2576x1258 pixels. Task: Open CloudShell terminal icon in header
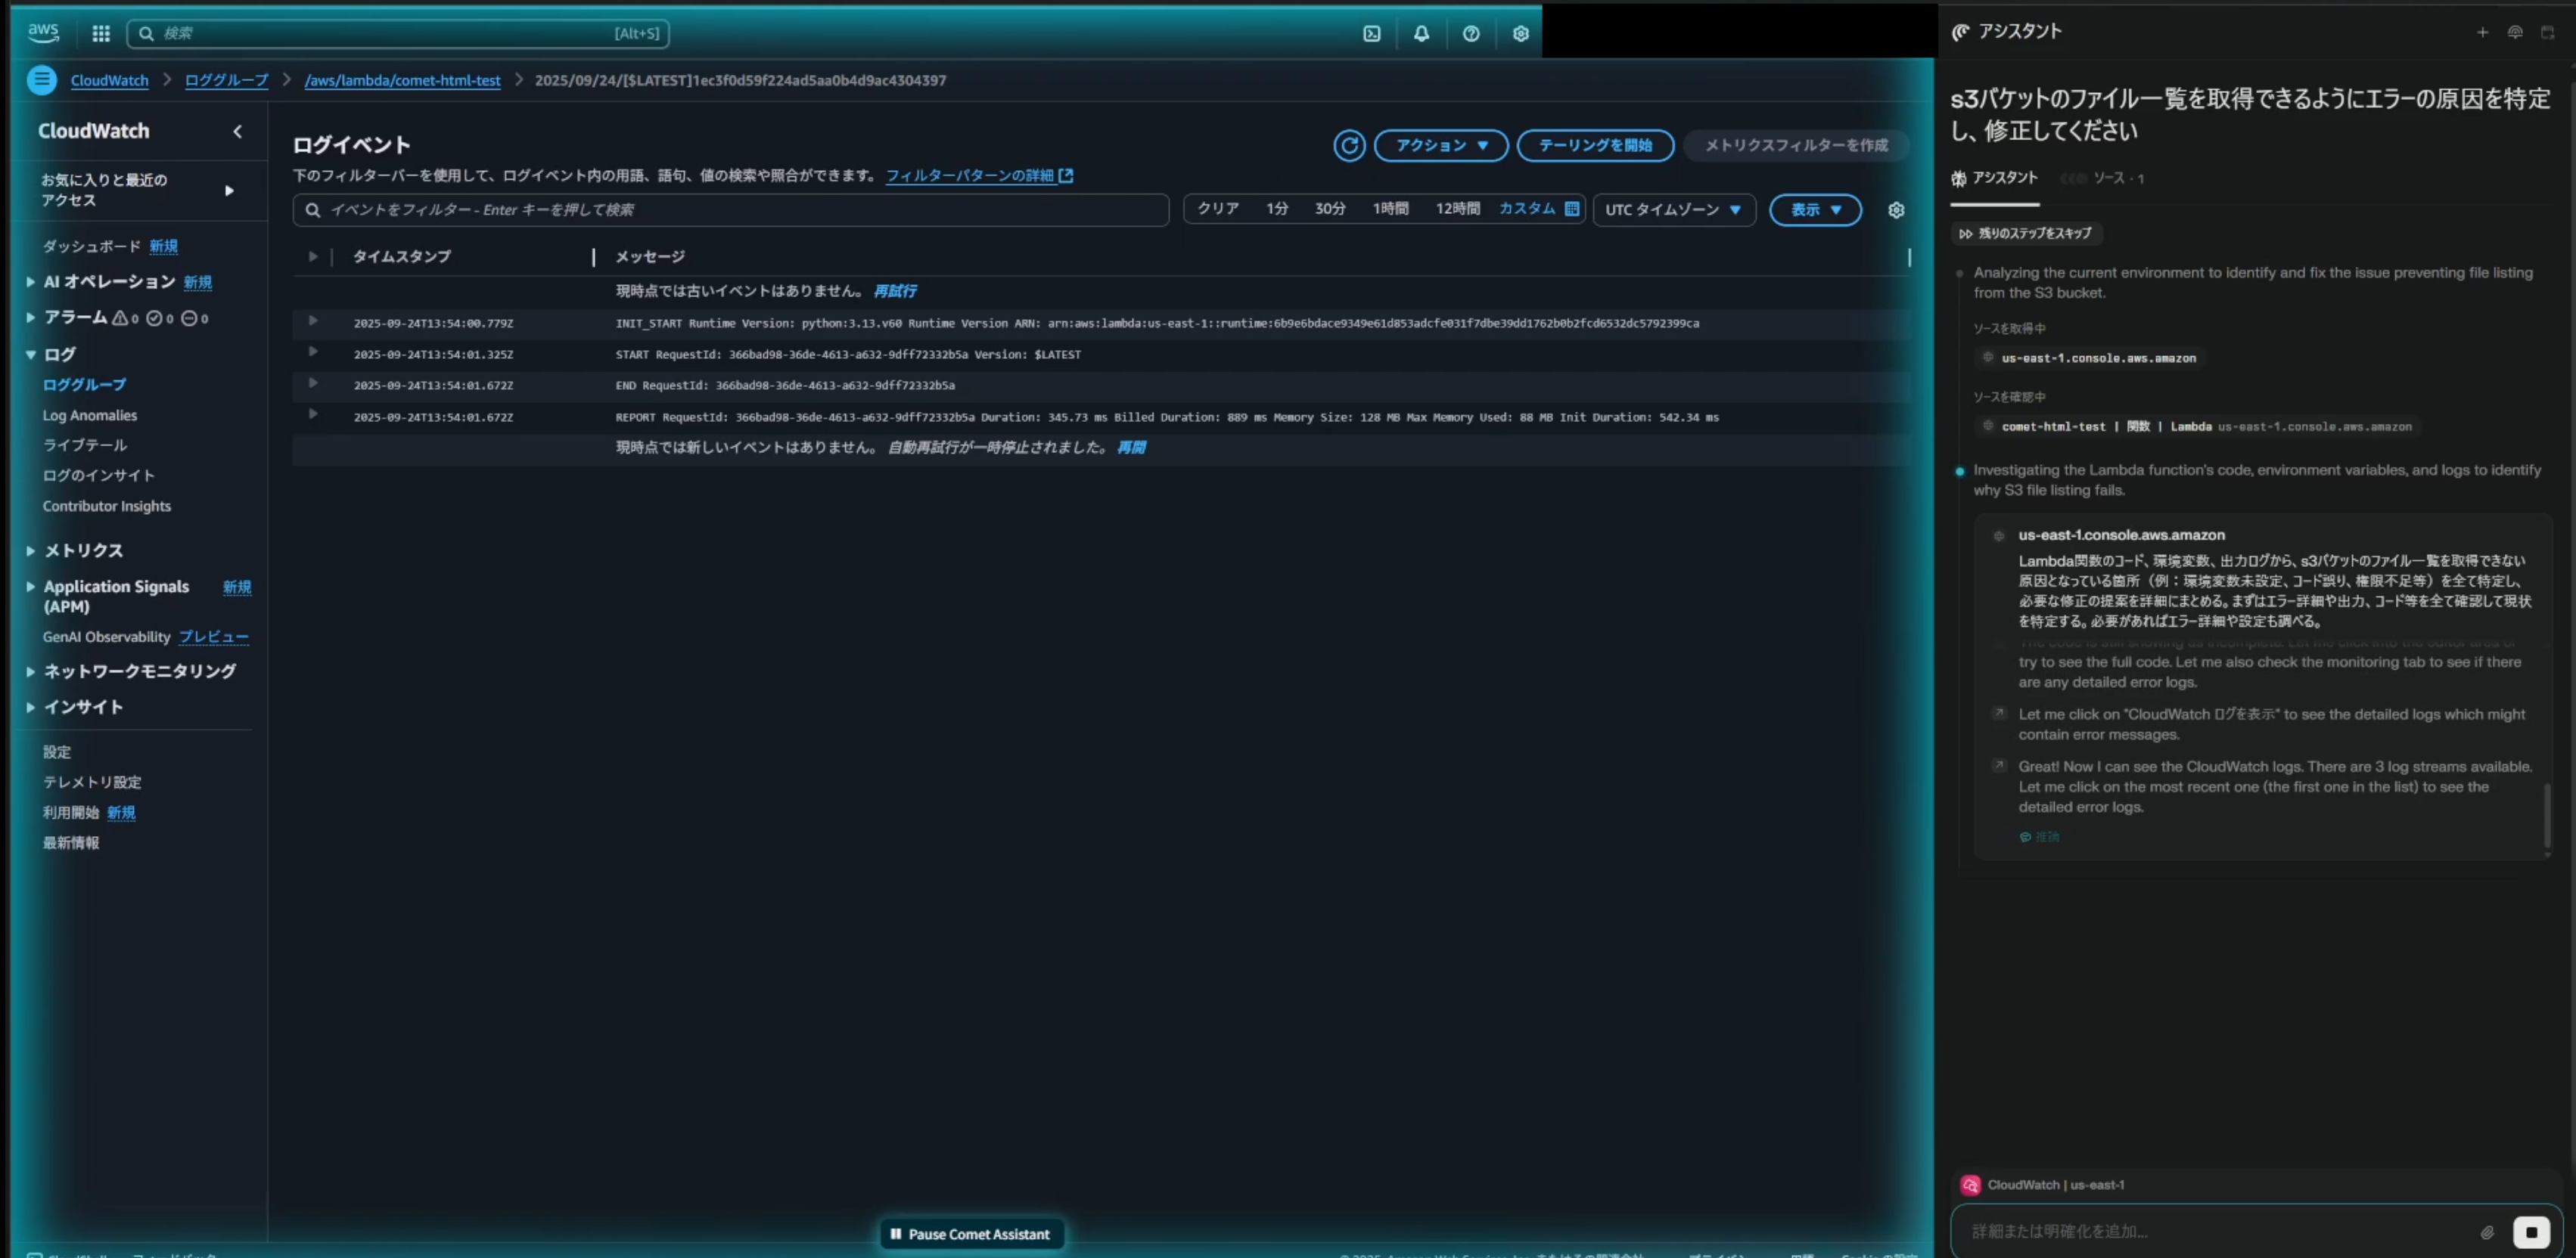point(1372,34)
